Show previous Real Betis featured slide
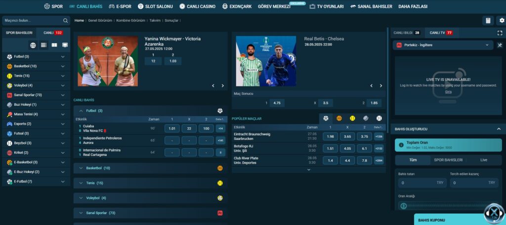This screenshot has width=506, height=225. click(372, 86)
